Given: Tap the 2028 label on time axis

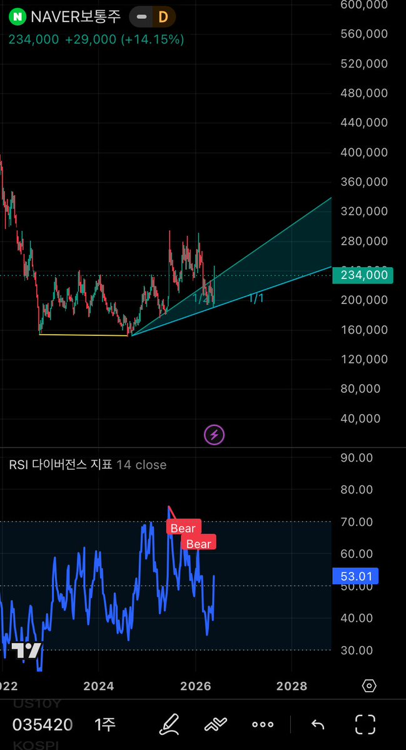Looking at the screenshot, I should [x=292, y=686].
